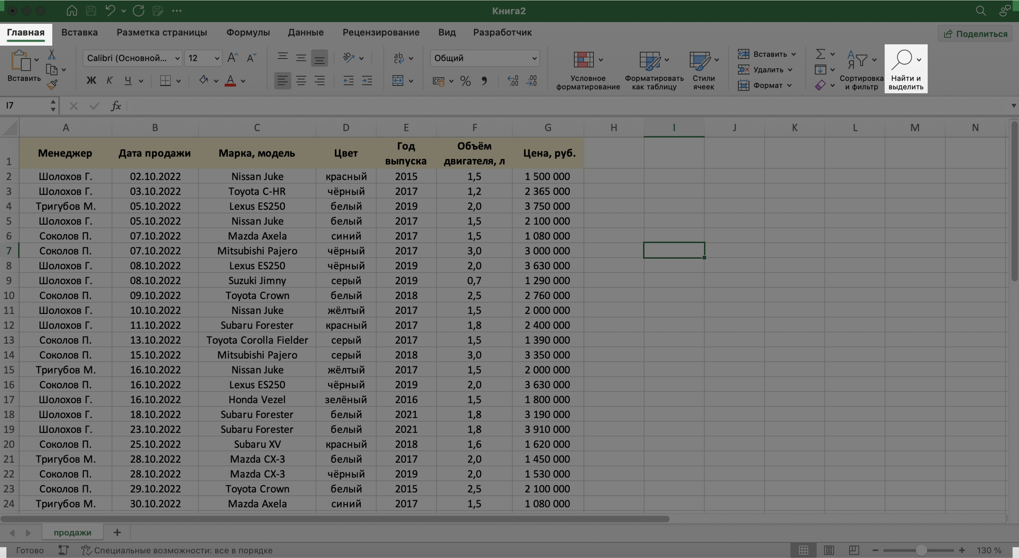Viewport: 1019px width, 558px height.
Task: Select the продажи sheet tab
Action: tap(72, 532)
